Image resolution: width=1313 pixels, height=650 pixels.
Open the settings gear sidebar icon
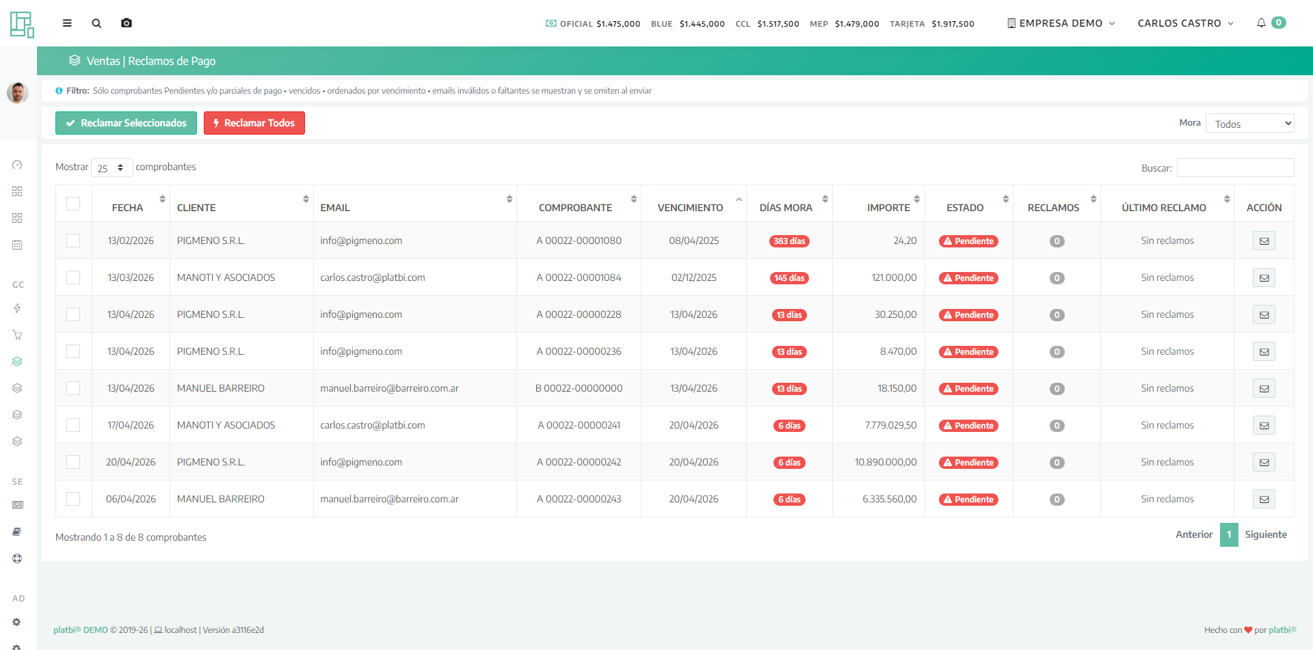(17, 622)
